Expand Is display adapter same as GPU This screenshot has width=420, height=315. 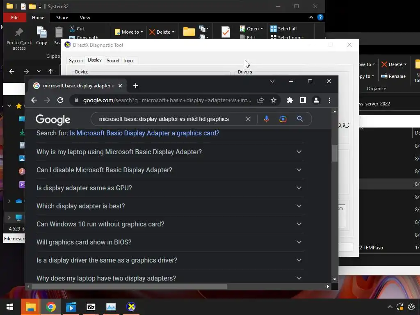pos(170,188)
